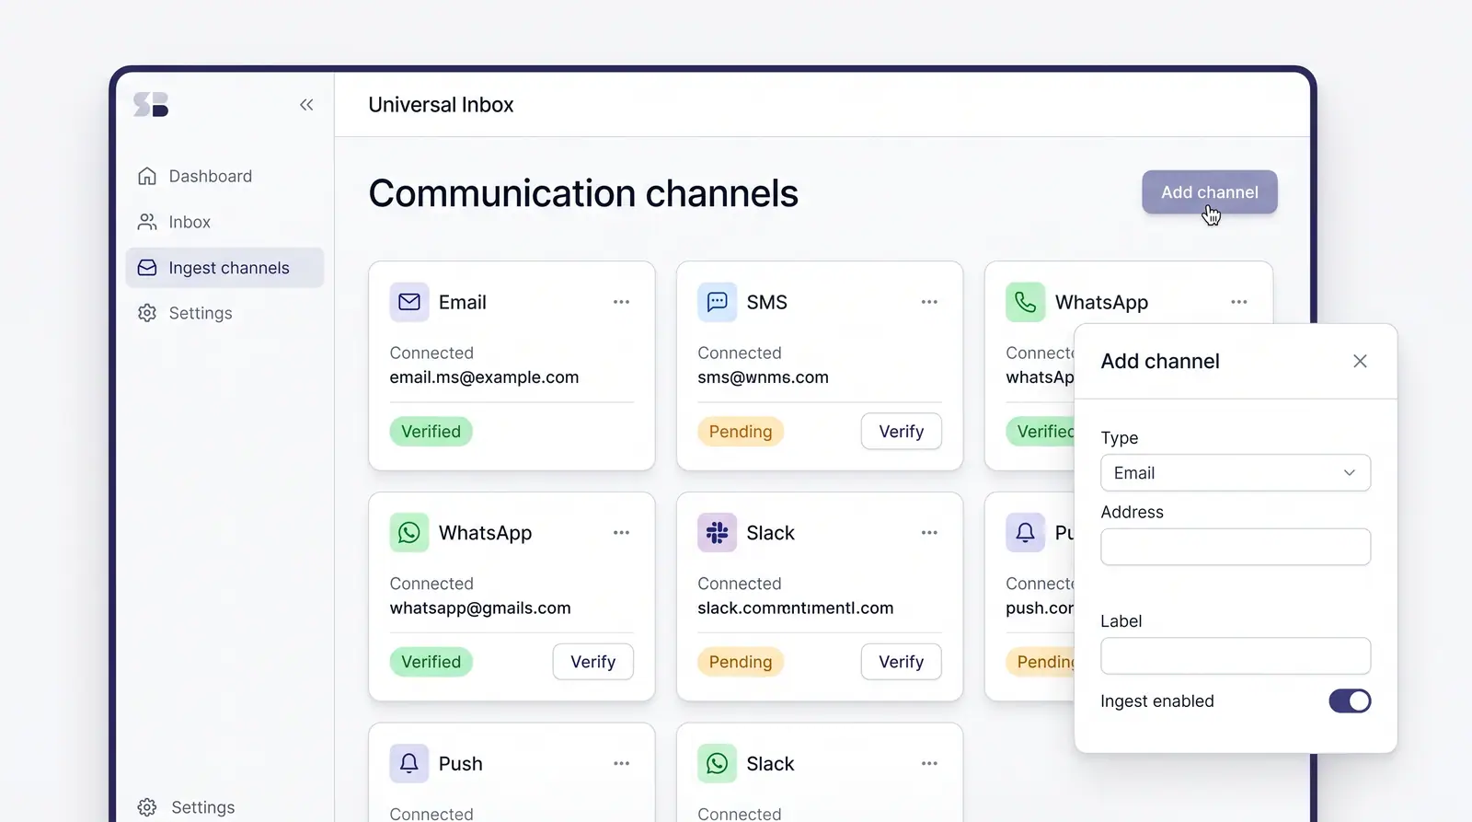The width and height of the screenshot is (1472, 822).
Task: Click sms@wnms.com address text
Action: click(x=763, y=377)
